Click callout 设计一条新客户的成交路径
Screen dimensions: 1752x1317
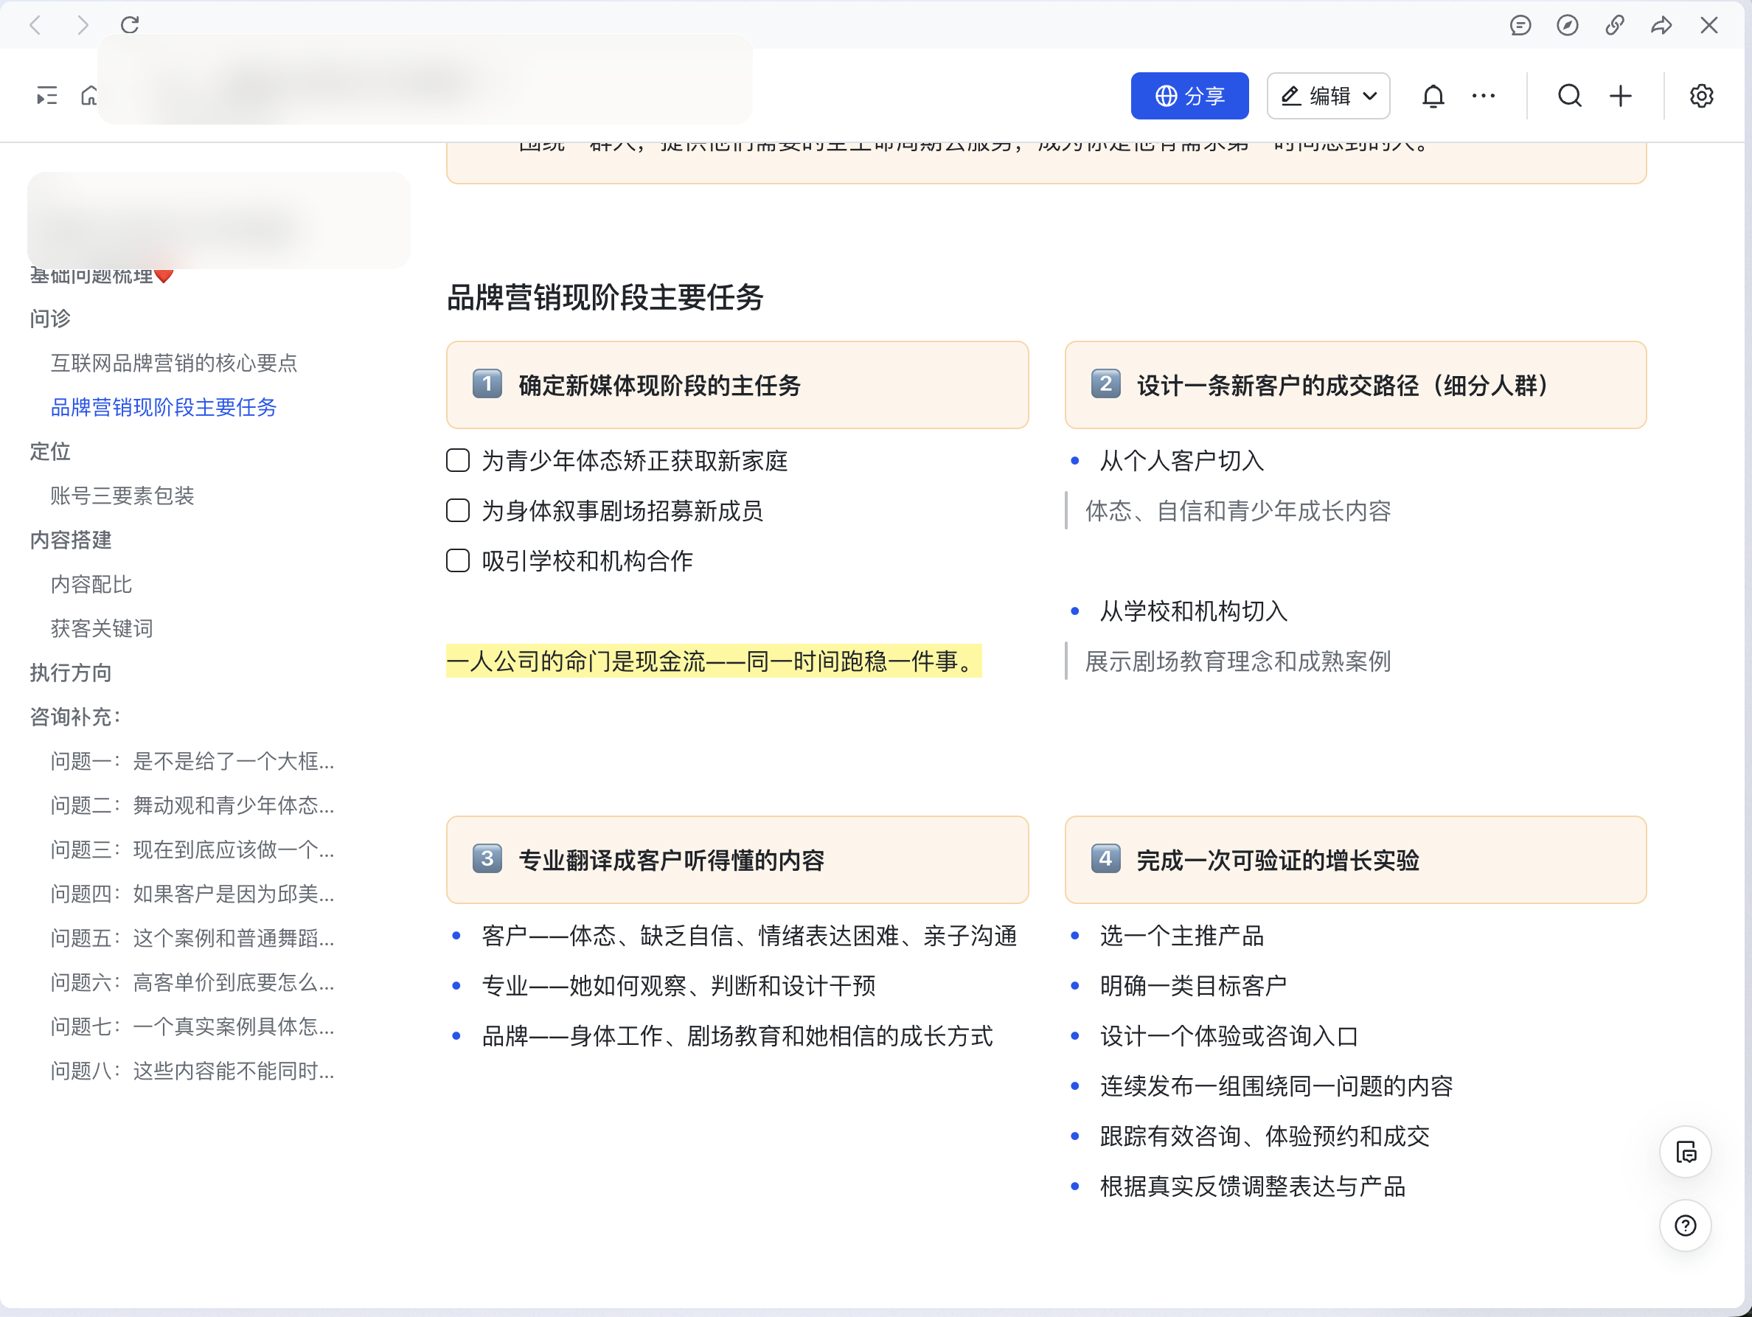click(1355, 386)
